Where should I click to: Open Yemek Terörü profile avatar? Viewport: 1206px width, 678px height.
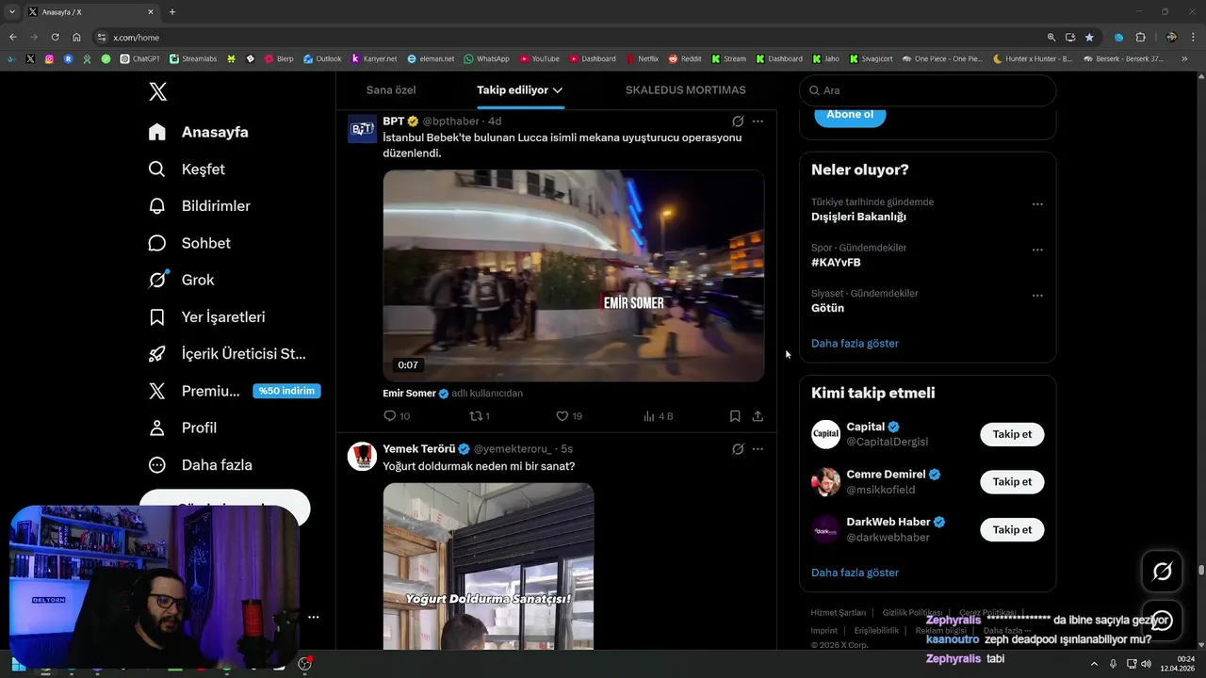point(362,457)
